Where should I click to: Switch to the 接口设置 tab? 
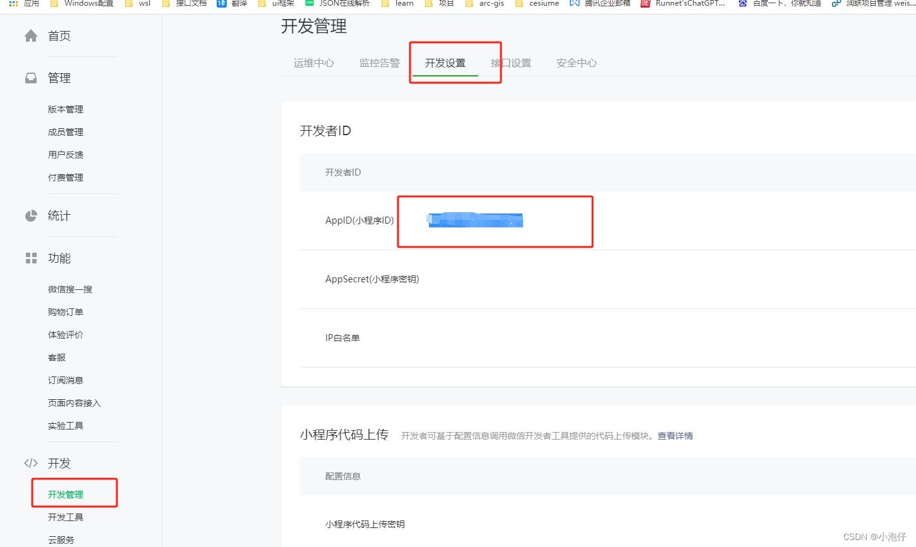[512, 63]
